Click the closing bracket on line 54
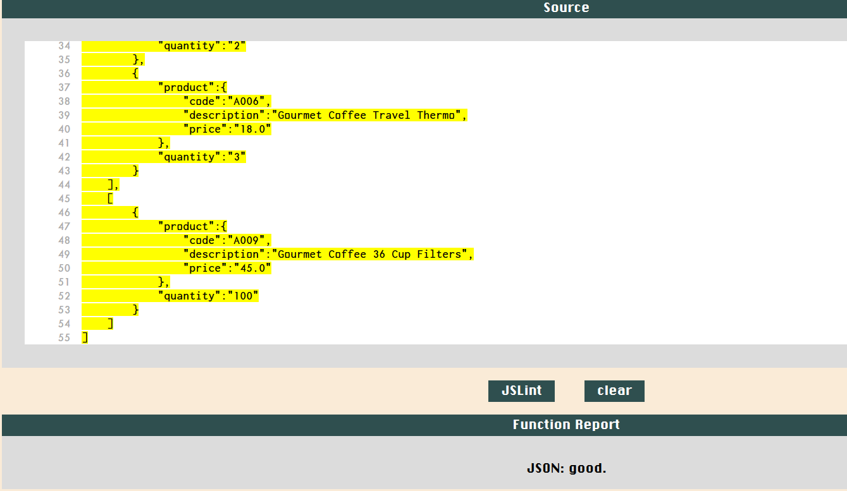The width and height of the screenshot is (847, 491). [110, 324]
